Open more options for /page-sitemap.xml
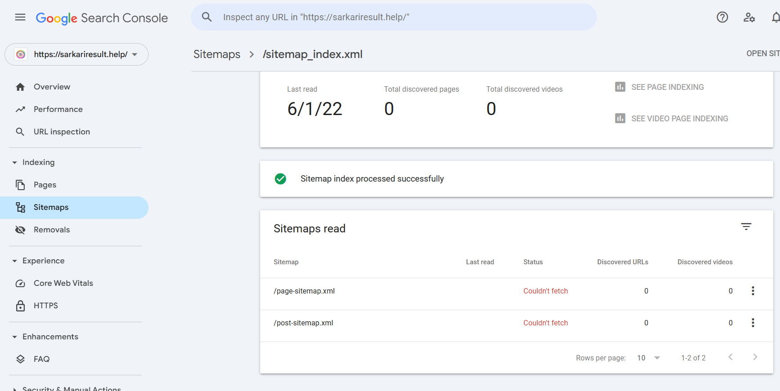780x391 pixels. coord(753,291)
